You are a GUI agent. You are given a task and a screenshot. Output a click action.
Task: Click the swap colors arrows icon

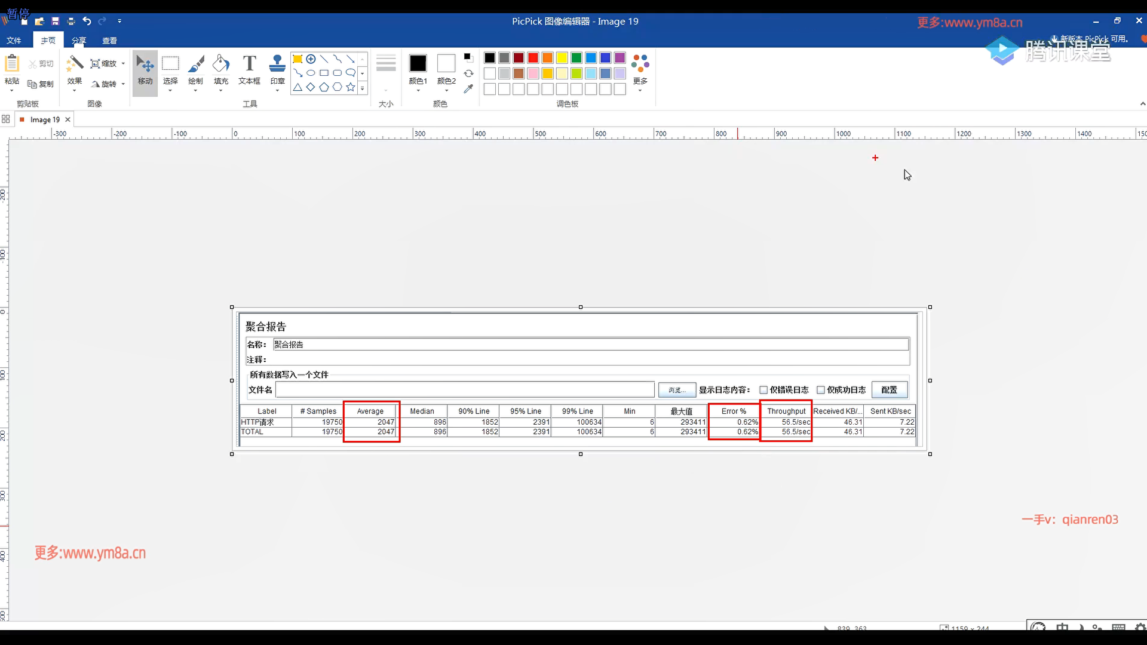click(x=468, y=73)
